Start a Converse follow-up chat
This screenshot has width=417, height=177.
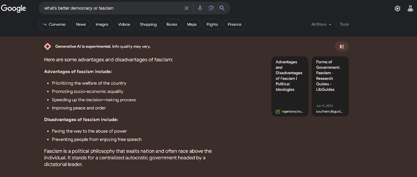pos(54,24)
